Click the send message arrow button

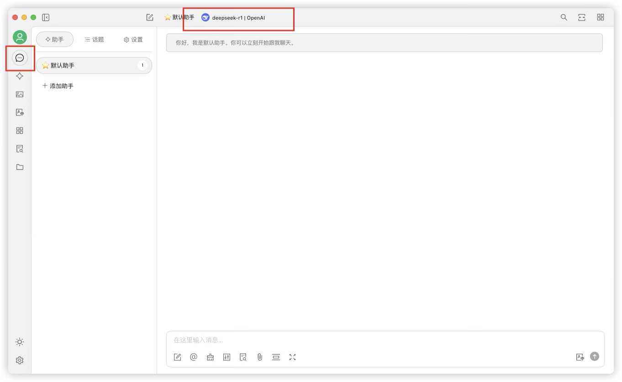point(594,356)
